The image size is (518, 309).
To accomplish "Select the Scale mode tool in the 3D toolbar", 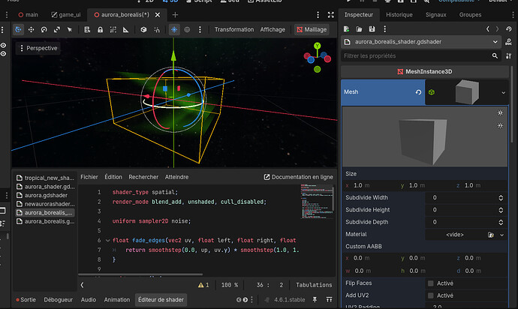I will tap(57, 29).
